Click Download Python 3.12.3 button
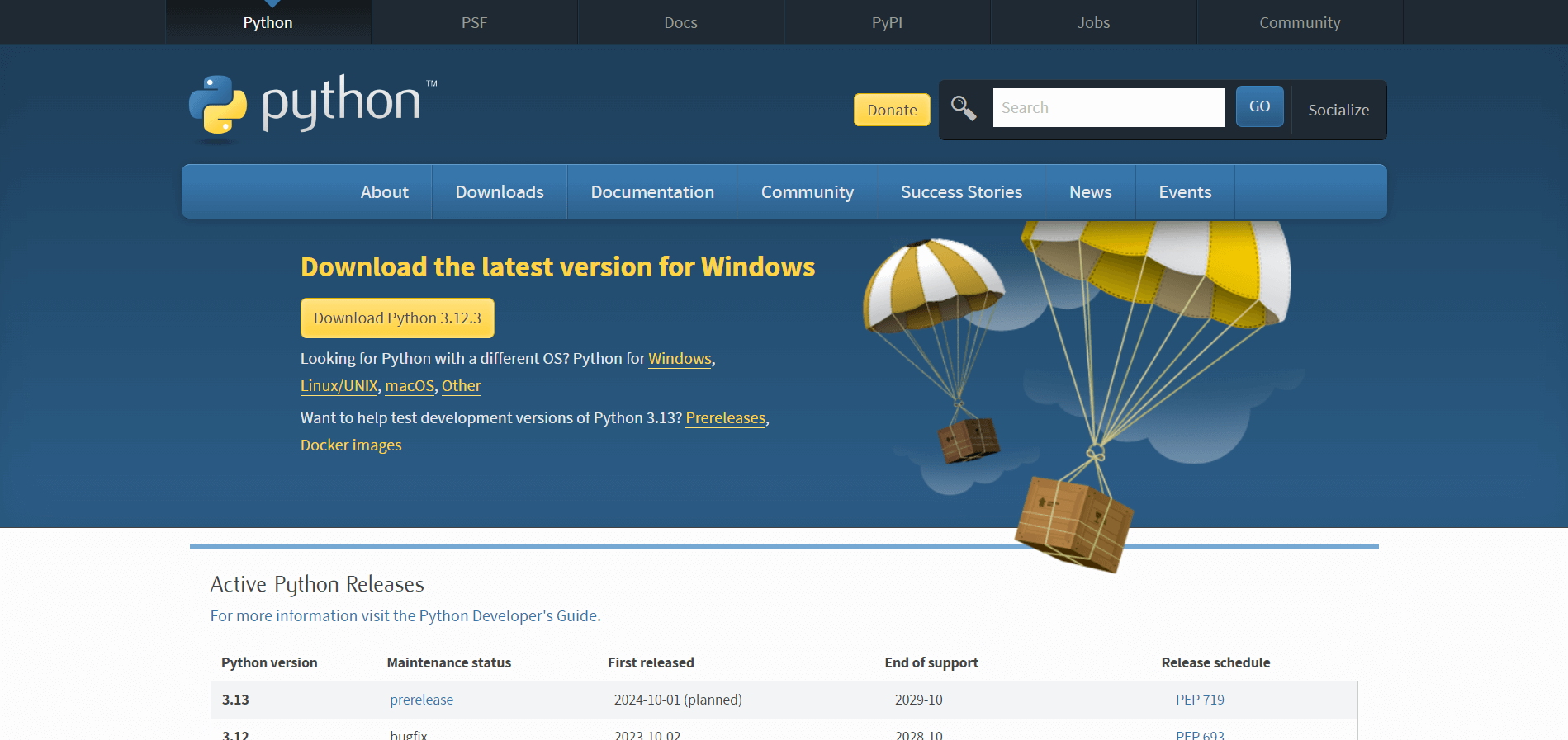The height and width of the screenshot is (740, 1568). click(397, 318)
